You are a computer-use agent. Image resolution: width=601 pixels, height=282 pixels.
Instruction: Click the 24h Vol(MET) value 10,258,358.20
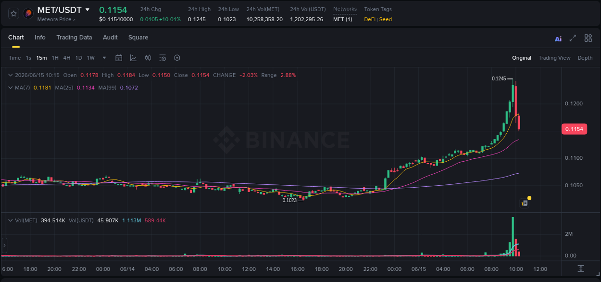click(264, 19)
